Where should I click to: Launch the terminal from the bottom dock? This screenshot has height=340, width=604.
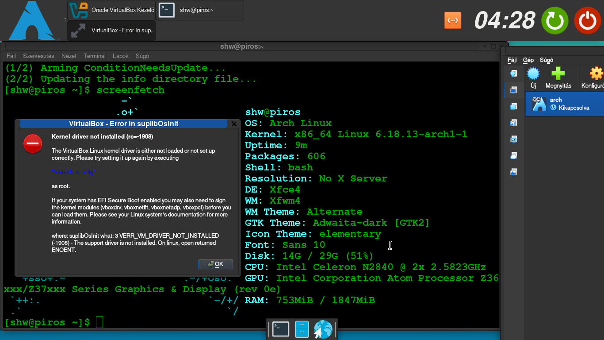click(x=281, y=329)
